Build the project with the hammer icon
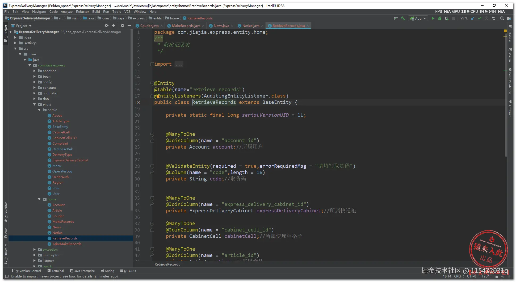 click(x=403, y=18)
